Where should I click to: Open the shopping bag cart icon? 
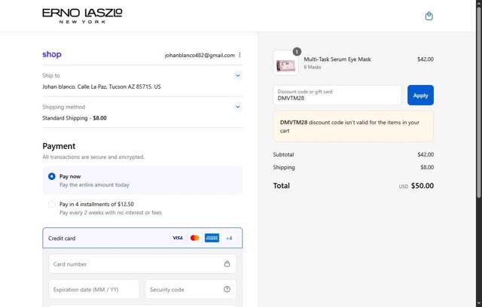[429, 16]
